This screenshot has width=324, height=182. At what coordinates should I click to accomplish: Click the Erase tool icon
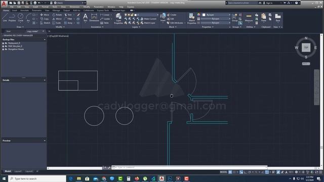tap(78, 15)
